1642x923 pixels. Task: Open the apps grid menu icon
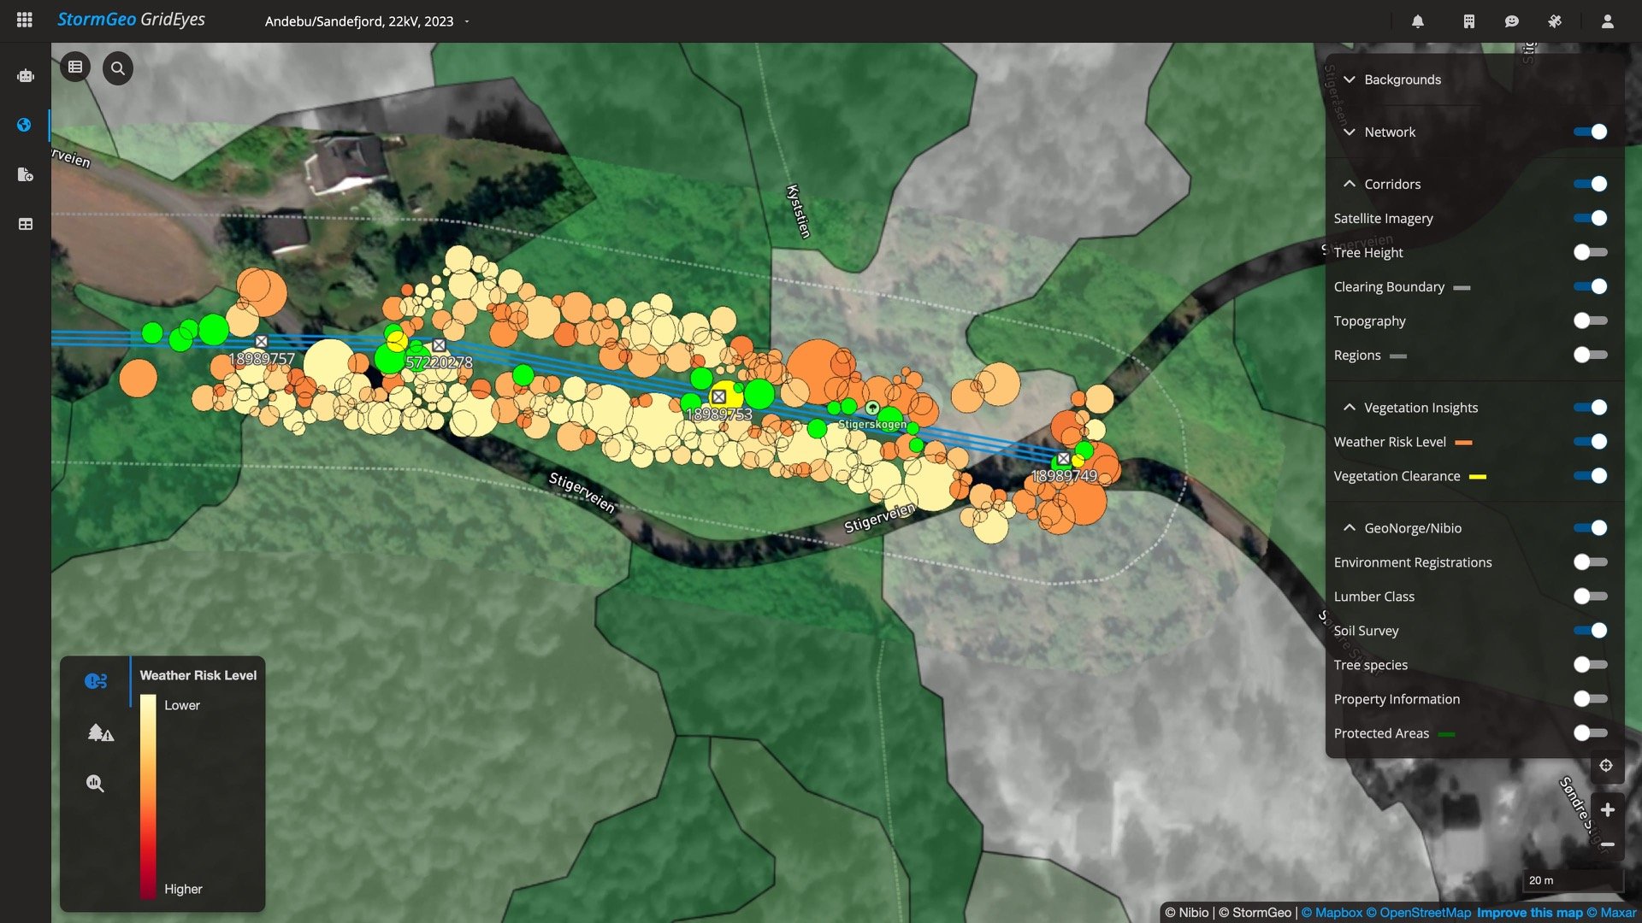point(25,20)
